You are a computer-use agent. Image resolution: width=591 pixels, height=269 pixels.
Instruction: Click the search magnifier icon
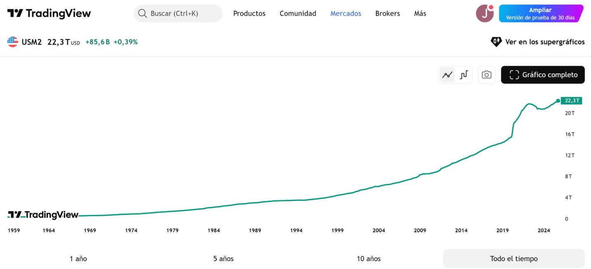click(142, 13)
